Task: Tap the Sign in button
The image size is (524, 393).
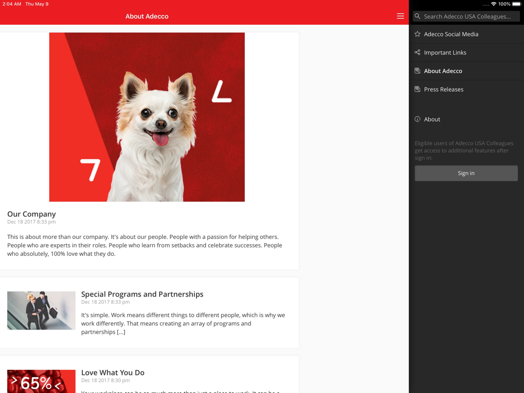Action: point(466,173)
